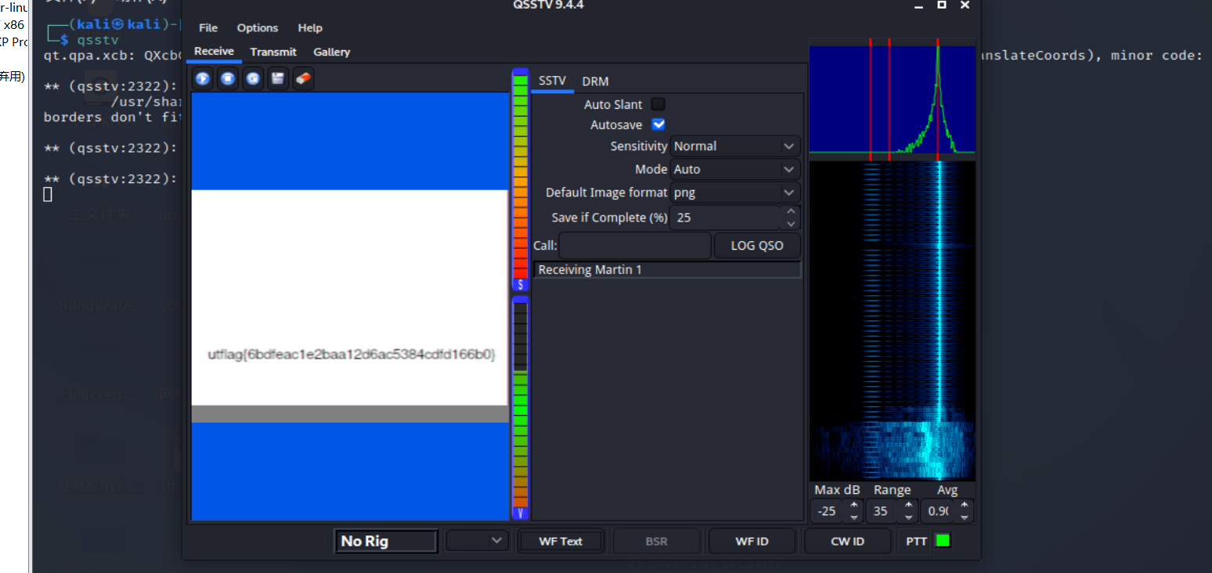Click the resync receiver icon
The height and width of the screenshot is (573, 1212).
[252, 78]
